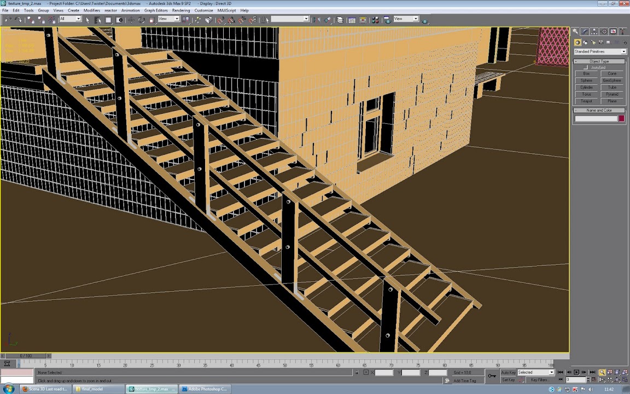Open the selection filter All dropdown

pyautogui.click(x=70, y=19)
